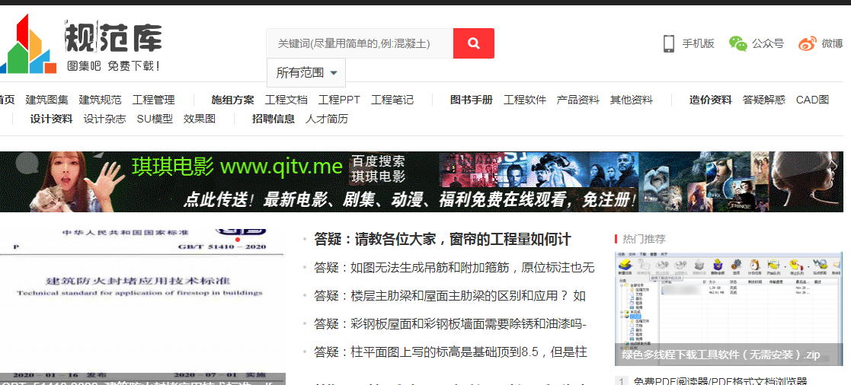
Task: Open the 招聘信息 menu item
Action: (273, 119)
